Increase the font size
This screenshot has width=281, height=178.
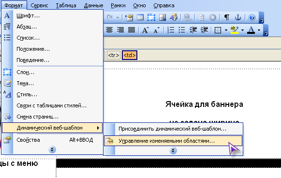tap(146, 30)
